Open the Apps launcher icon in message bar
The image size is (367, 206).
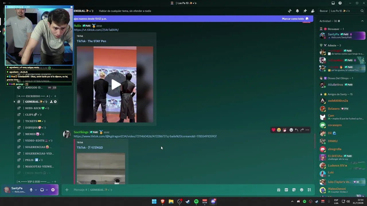tap(309, 190)
